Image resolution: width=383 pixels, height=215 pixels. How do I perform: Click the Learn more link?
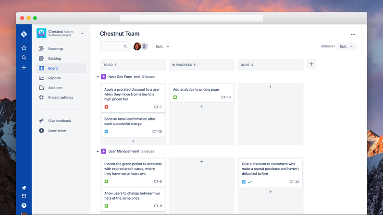pos(57,131)
